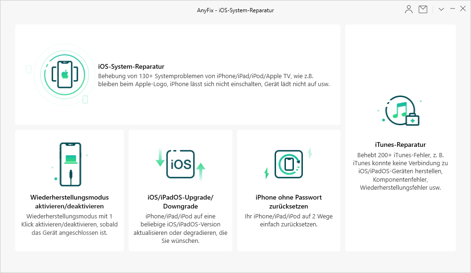Click the recovery mode phone icon
471x273 pixels.
tap(70, 164)
